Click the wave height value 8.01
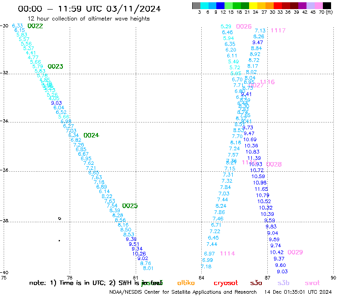337x296 pixels. [x=148, y=268]
